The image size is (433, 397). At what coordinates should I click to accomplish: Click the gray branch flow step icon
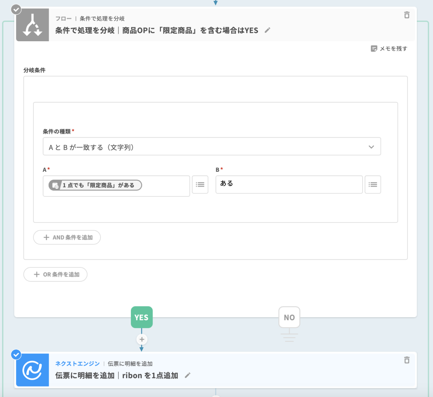32,25
